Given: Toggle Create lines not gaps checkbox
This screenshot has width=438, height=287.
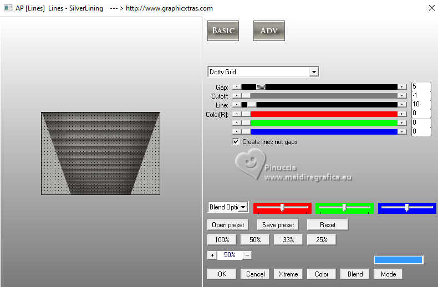Looking at the screenshot, I should click(236, 141).
